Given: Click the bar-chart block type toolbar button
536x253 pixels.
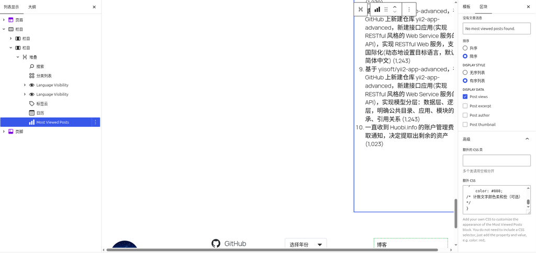Looking at the screenshot, I should pyautogui.click(x=377, y=9).
